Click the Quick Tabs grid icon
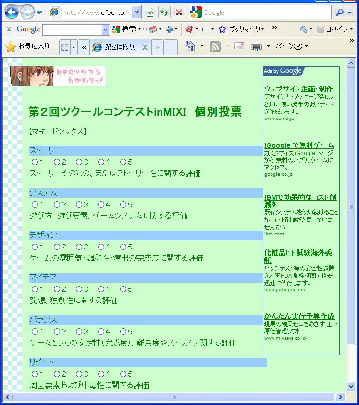 click(x=64, y=47)
